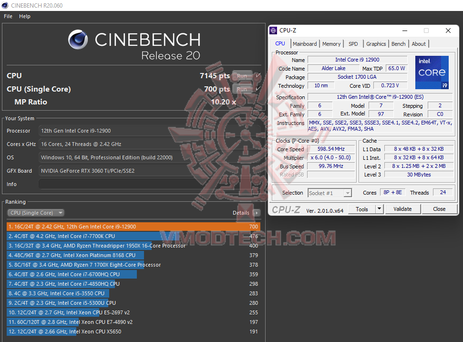The image size is (463, 342).
Task: Click the MP Ratio value 10.20 x
Action: click(223, 102)
